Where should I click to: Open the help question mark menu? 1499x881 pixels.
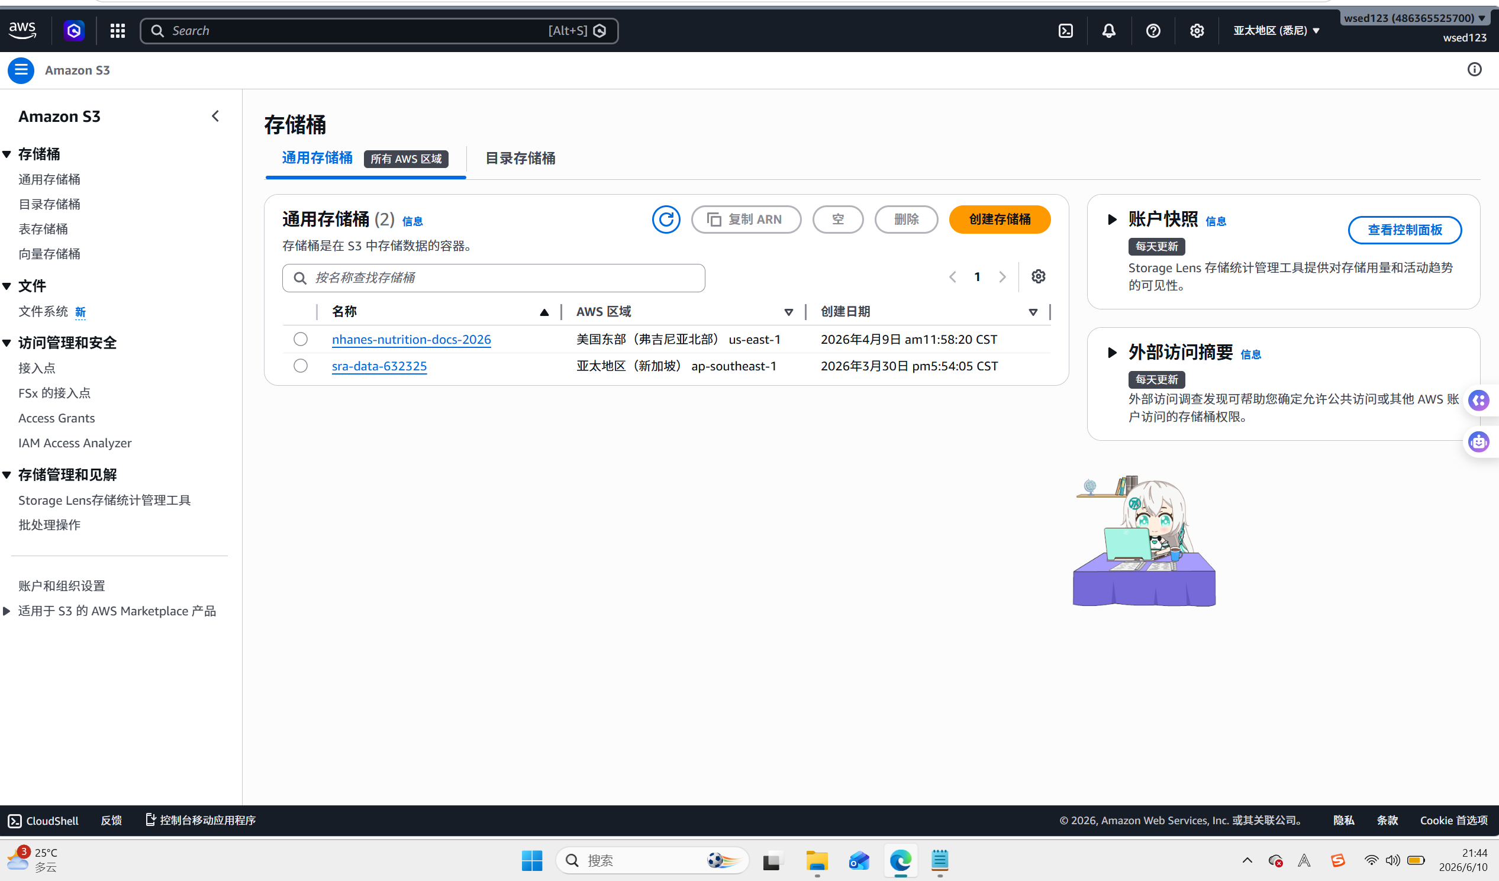pyautogui.click(x=1153, y=30)
